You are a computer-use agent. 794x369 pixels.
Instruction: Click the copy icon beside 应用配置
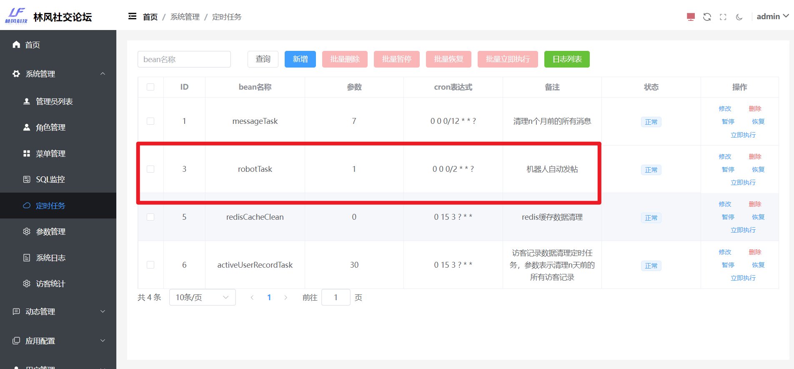[16, 341]
